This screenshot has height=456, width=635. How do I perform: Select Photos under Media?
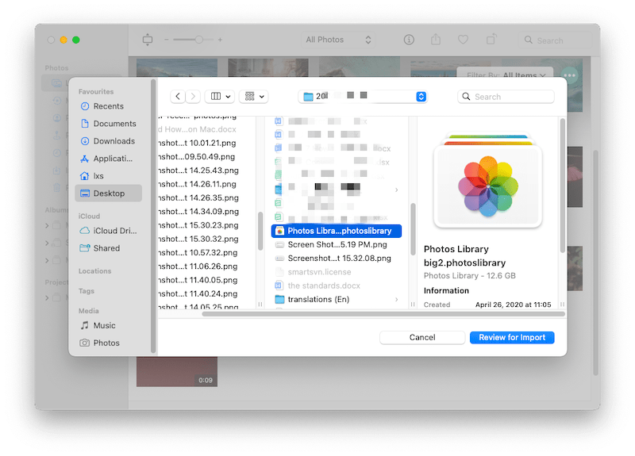[108, 343]
